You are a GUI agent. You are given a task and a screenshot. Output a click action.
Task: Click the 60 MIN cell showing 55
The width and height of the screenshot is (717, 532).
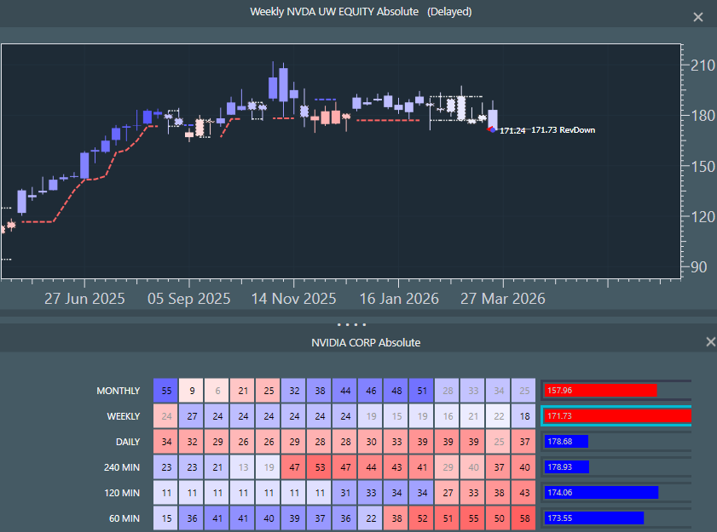pyautogui.click(x=473, y=518)
